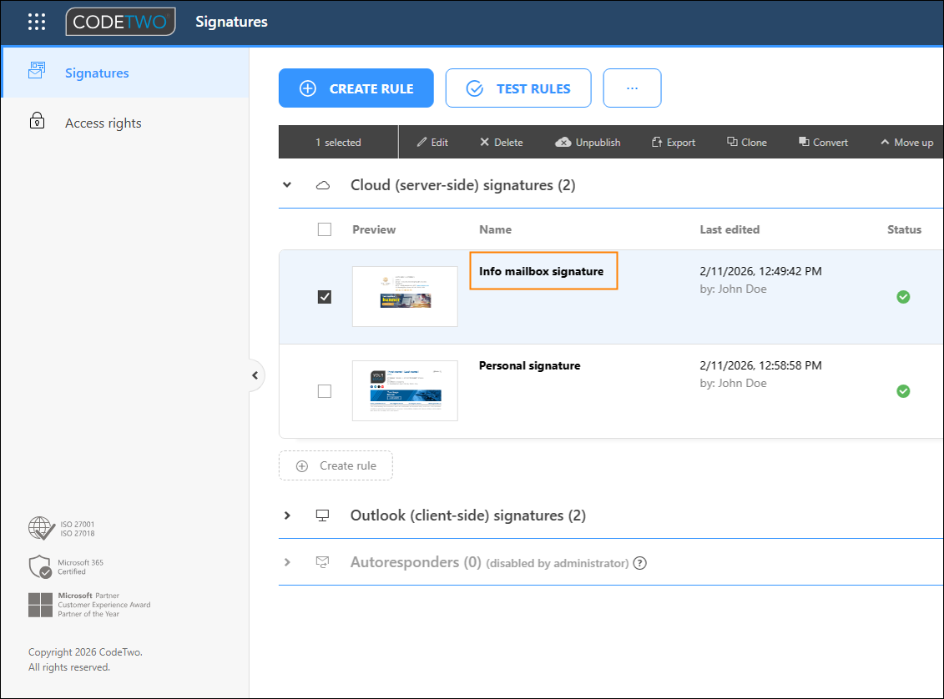This screenshot has height=699, width=944.
Task: Open Personal signature preview thumbnail
Action: point(405,390)
